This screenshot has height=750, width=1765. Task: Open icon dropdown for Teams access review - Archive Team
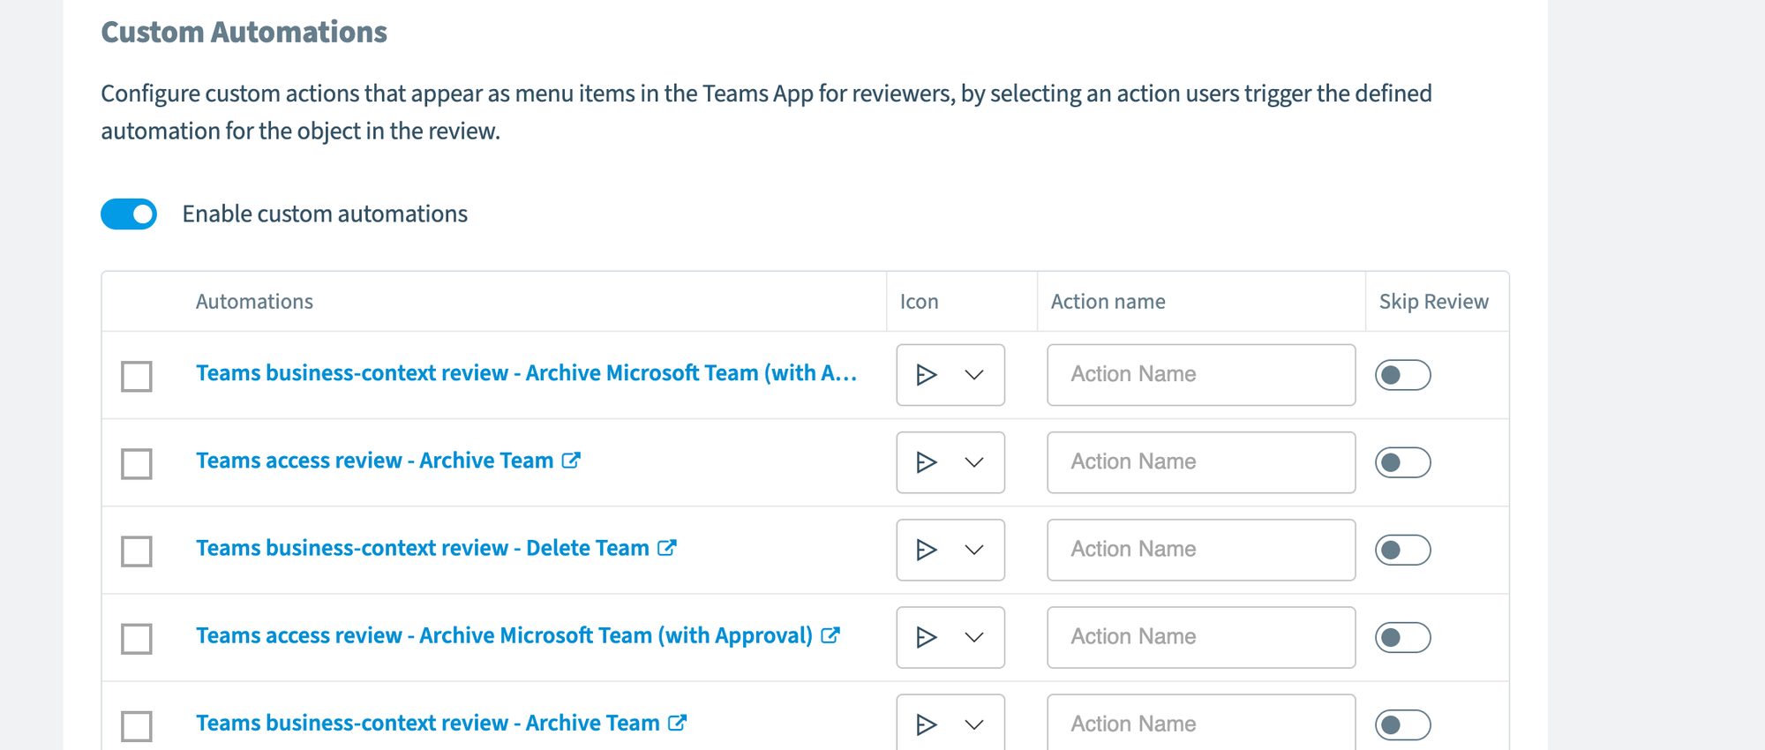pos(950,462)
